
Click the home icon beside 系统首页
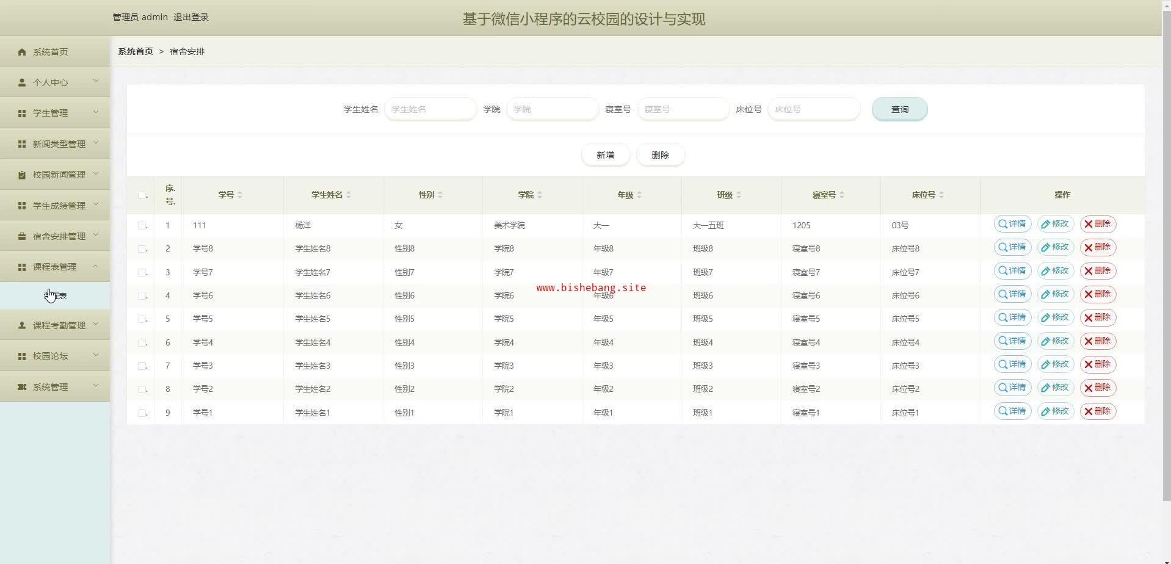22,52
